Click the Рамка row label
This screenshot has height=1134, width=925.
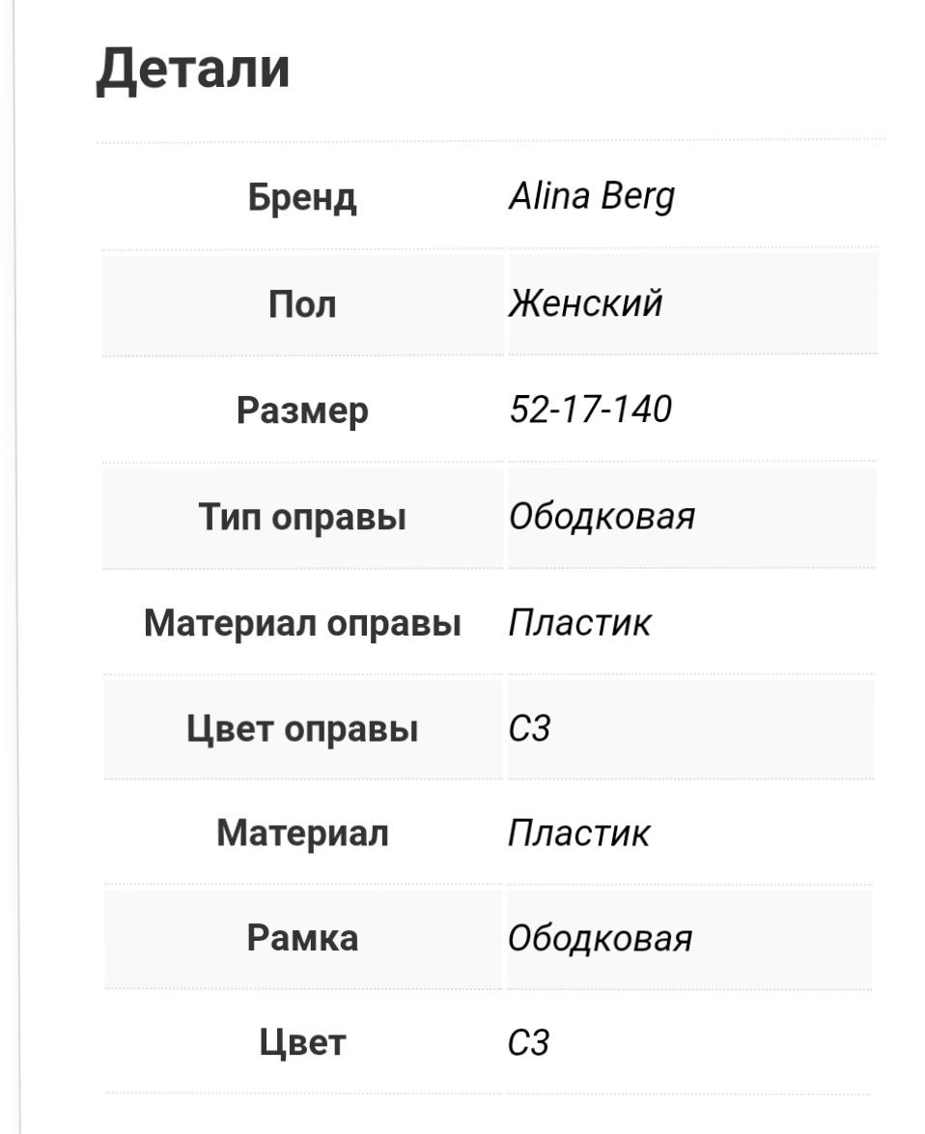pos(302,938)
